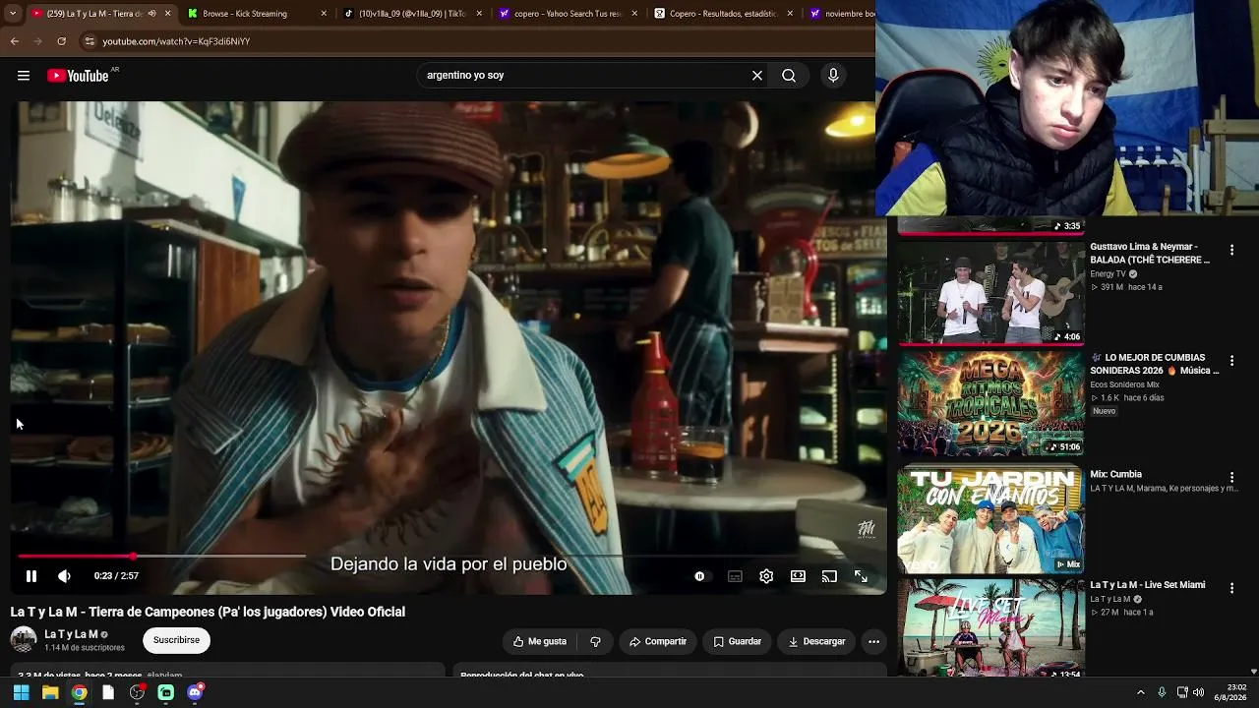Open the player settings gear
This screenshot has height=708, width=1259.
[x=766, y=576]
